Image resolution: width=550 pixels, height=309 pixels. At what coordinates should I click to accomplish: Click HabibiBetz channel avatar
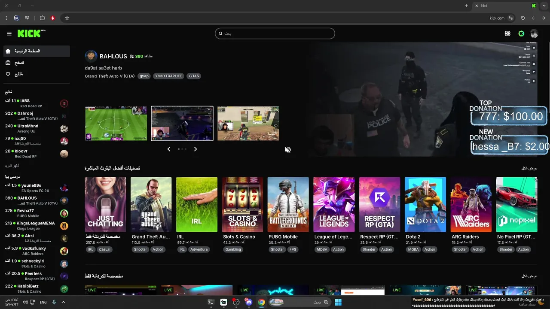coord(64,289)
